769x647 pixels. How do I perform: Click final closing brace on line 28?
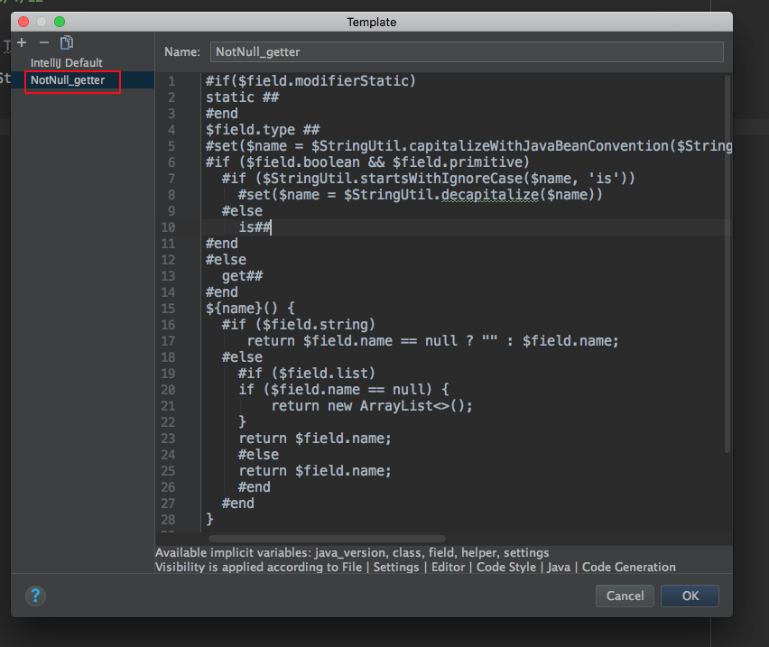click(x=210, y=519)
